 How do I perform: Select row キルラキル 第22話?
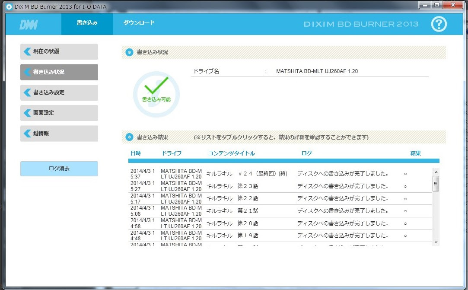280,199
